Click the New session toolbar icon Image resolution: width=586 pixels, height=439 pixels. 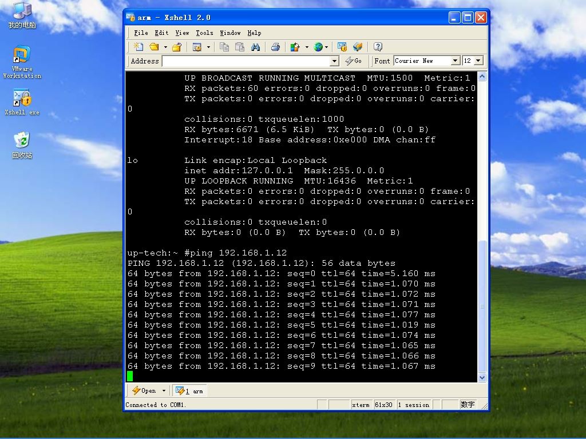click(x=138, y=47)
